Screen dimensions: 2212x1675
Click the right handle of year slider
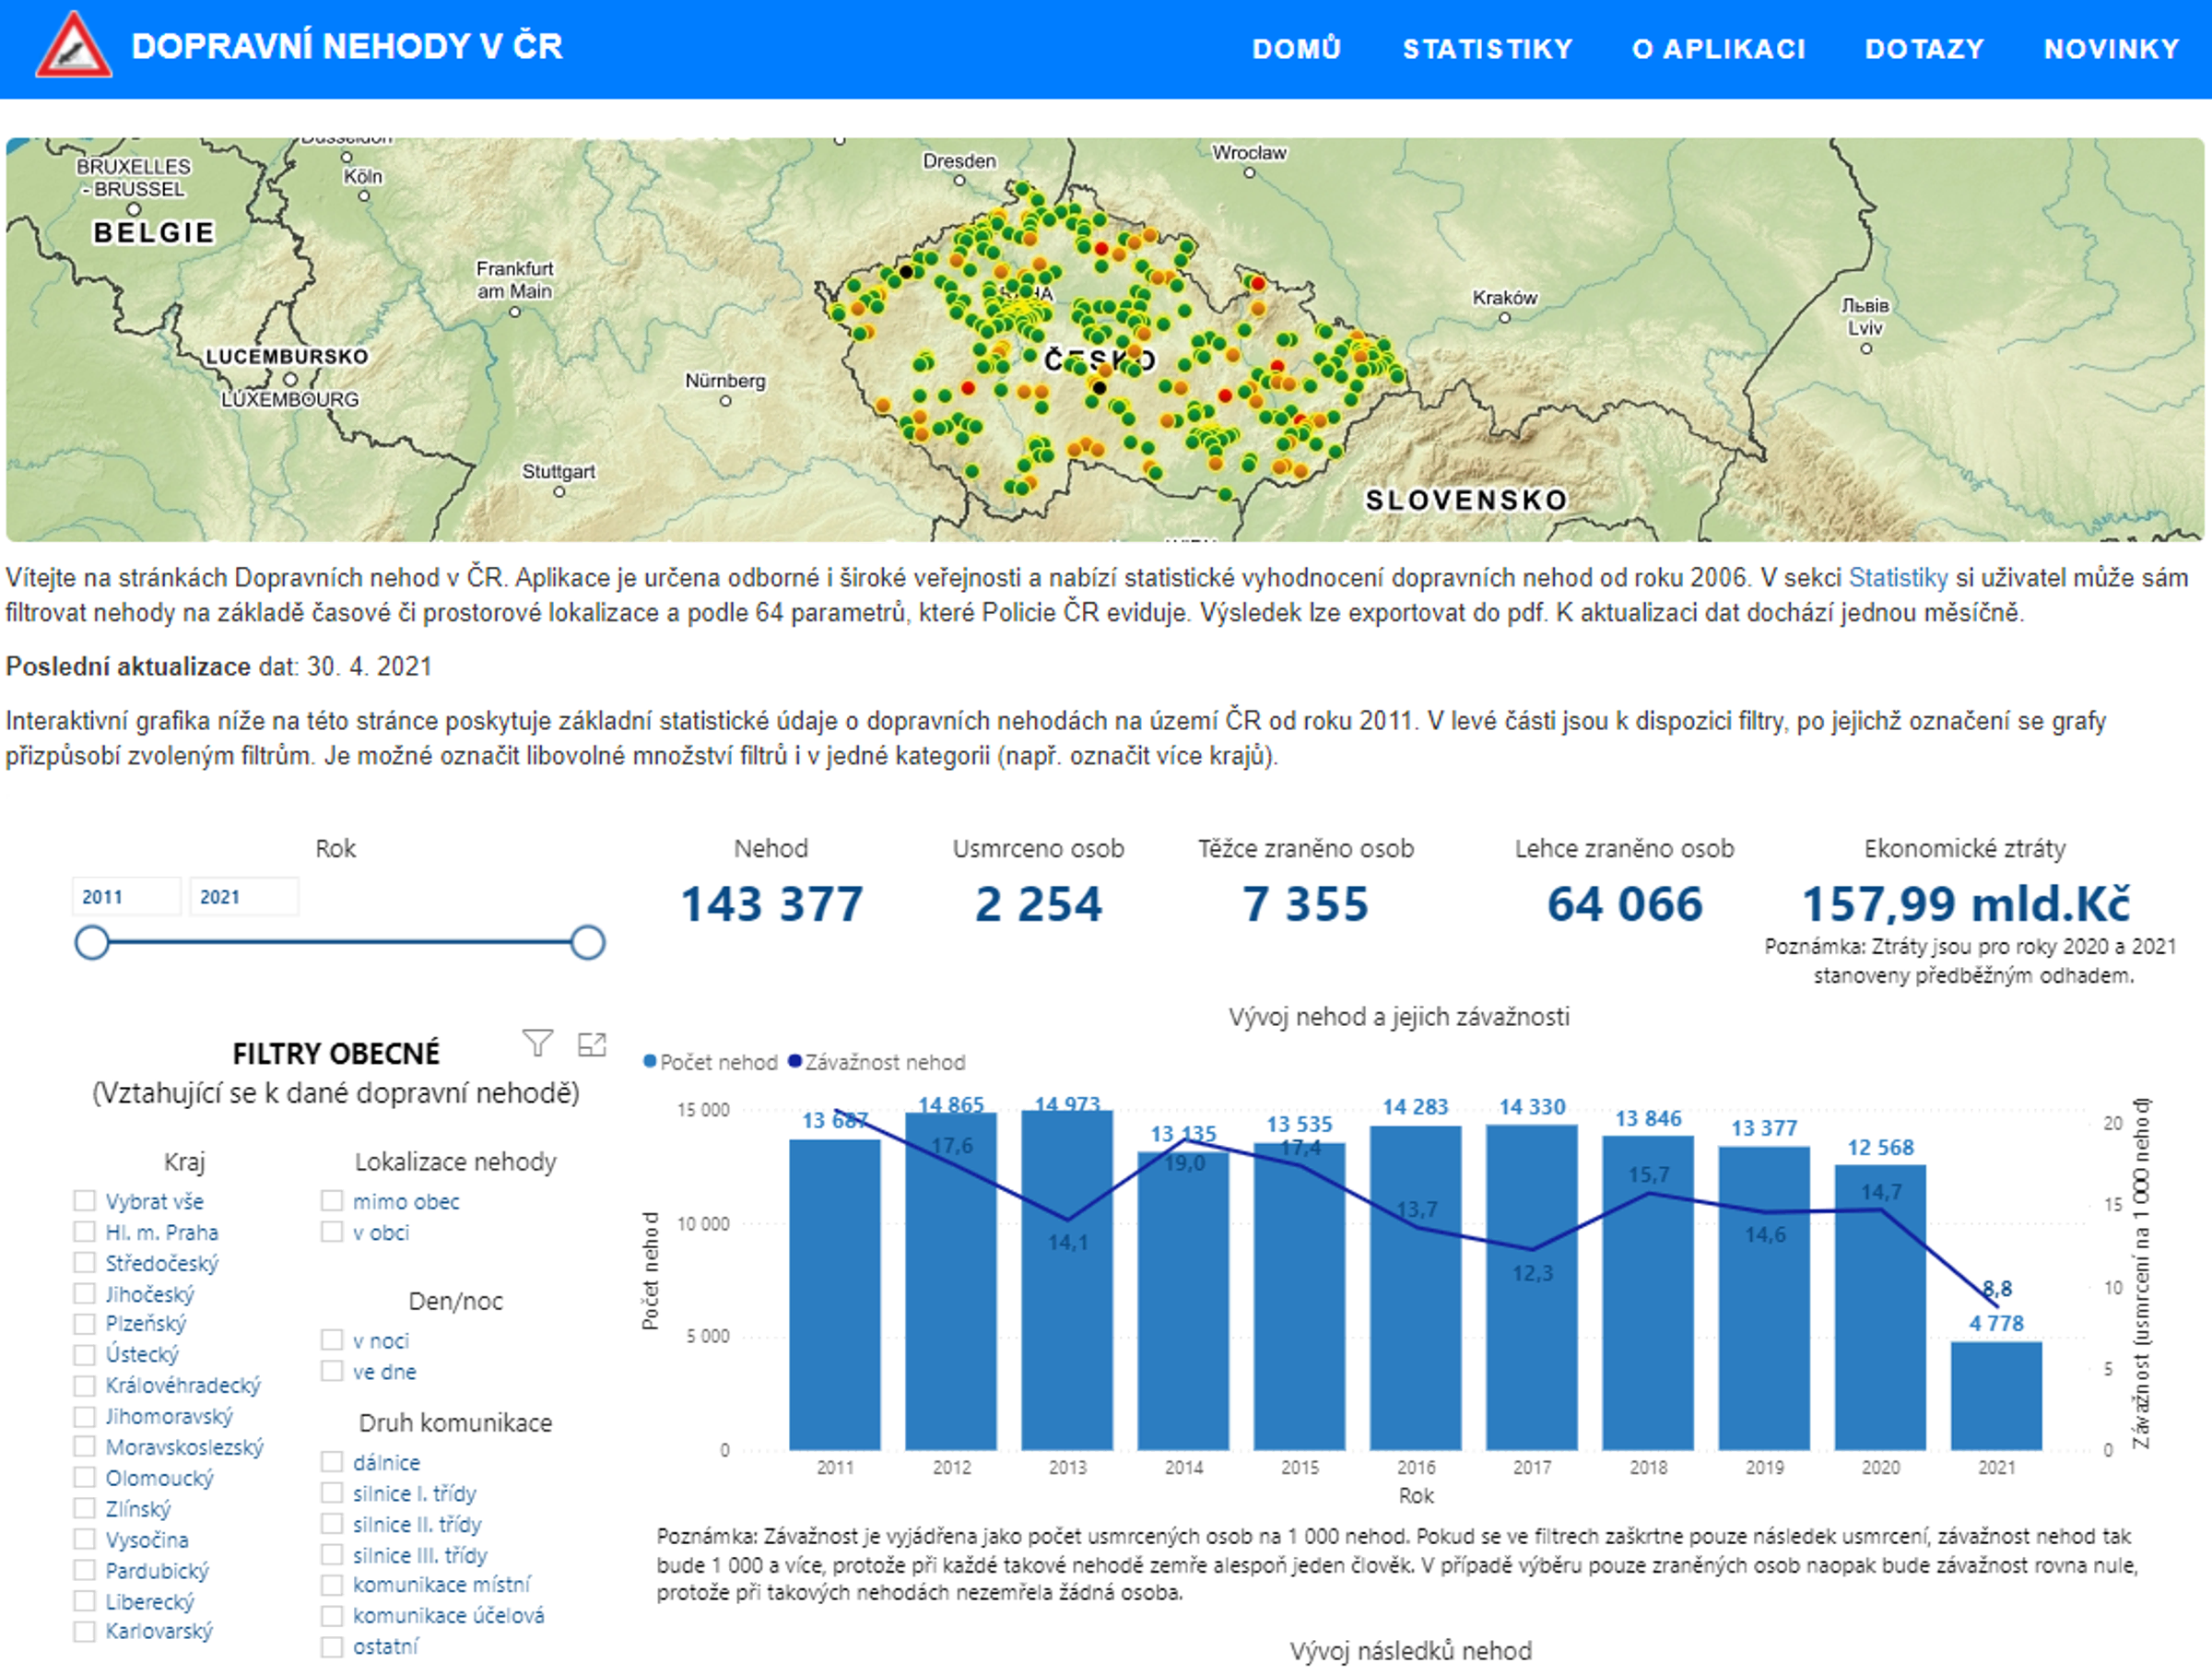pos(588,943)
